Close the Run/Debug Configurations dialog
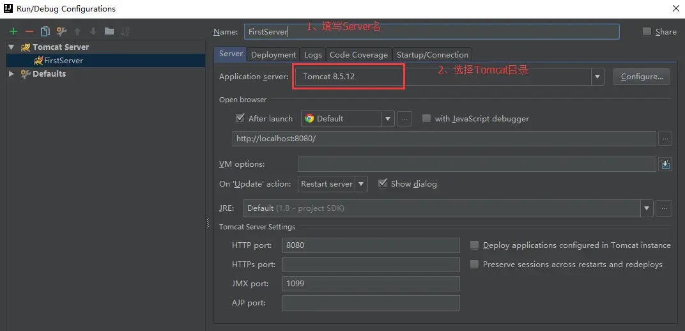685x331 pixels. (x=675, y=8)
